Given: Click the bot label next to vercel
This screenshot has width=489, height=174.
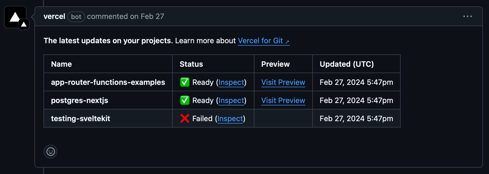Looking at the screenshot, I should pyautogui.click(x=76, y=17).
